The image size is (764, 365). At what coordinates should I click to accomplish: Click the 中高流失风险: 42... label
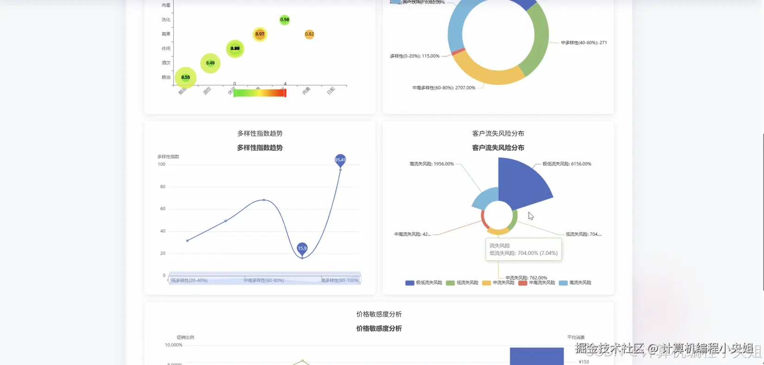point(413,234)
